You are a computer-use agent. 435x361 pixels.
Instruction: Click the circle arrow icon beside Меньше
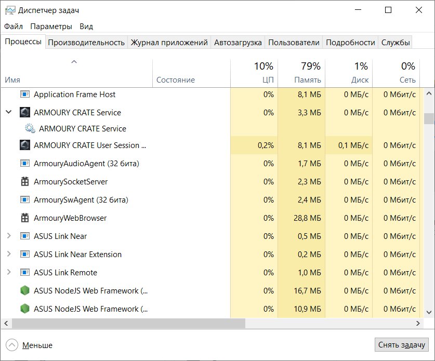(x=11, y=345)
